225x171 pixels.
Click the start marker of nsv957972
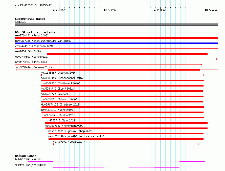[54, 144]
